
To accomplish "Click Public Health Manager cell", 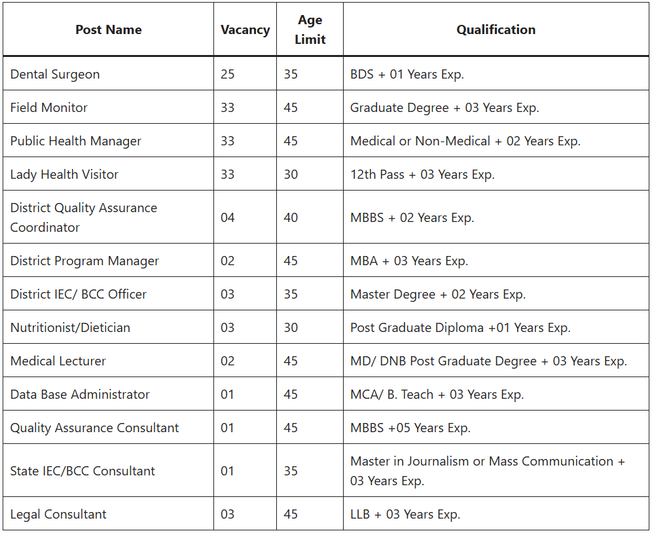I will [x=76, y=141].
